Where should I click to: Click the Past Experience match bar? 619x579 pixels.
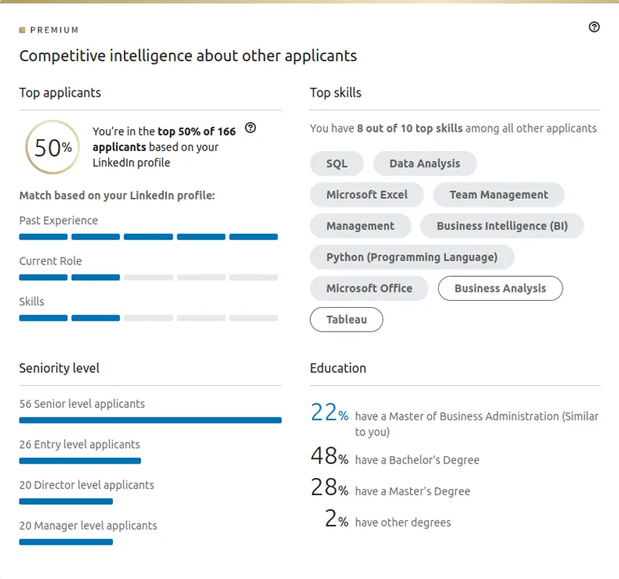pos(149,236)
